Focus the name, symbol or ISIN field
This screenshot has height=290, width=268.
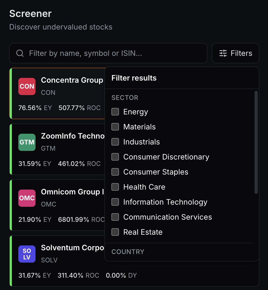(108, 53)
